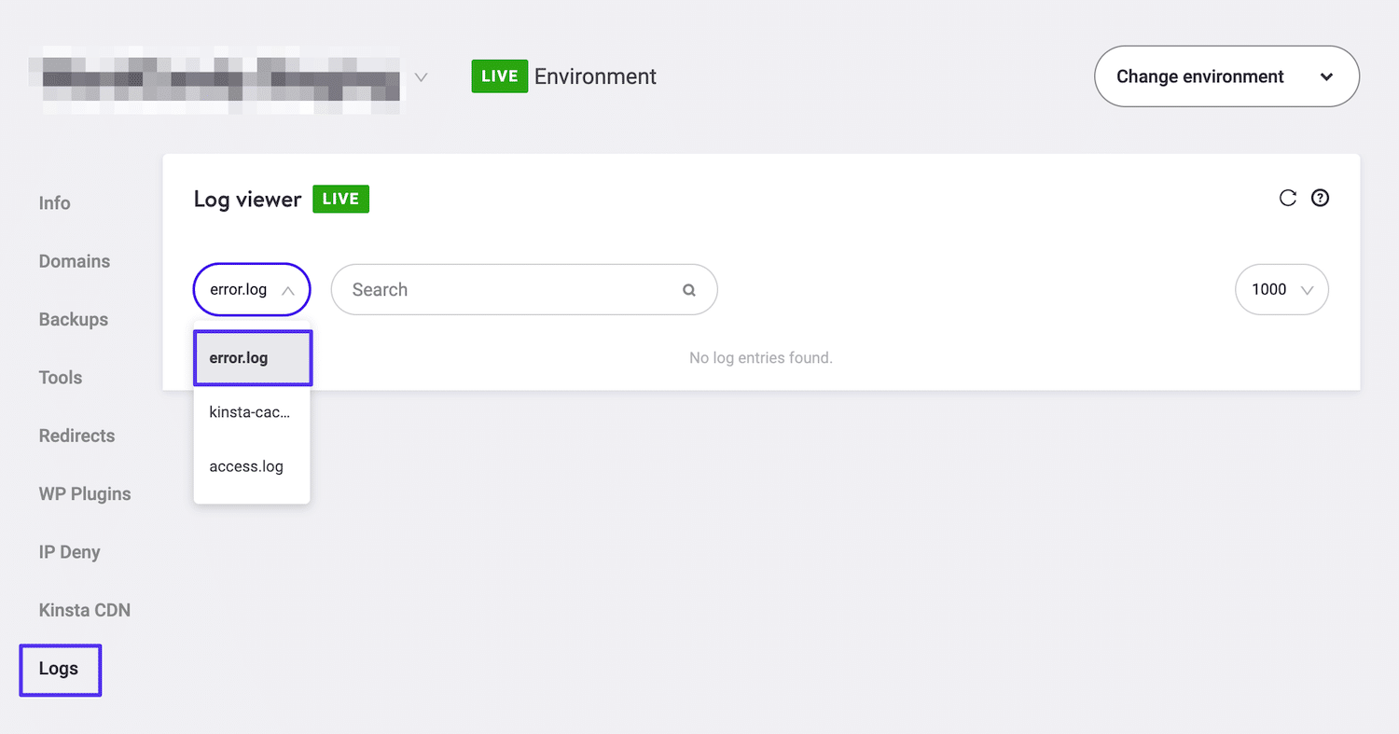
Task: Expand the site name dropdown chevron
Action: 421,78
